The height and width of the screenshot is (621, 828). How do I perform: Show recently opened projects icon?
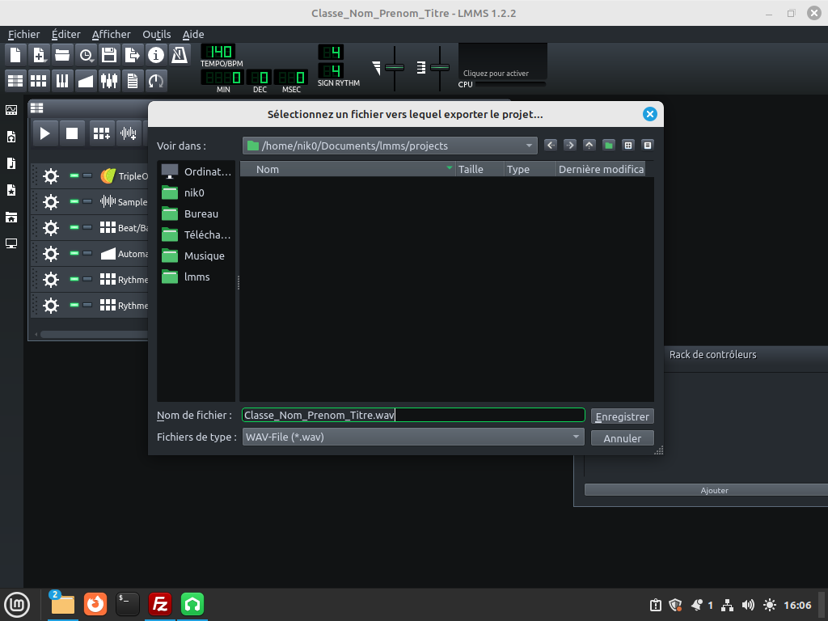click(86, 55)
